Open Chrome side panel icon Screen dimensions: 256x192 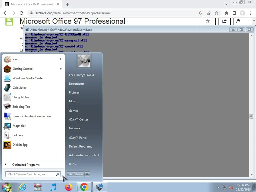[234, 13]
